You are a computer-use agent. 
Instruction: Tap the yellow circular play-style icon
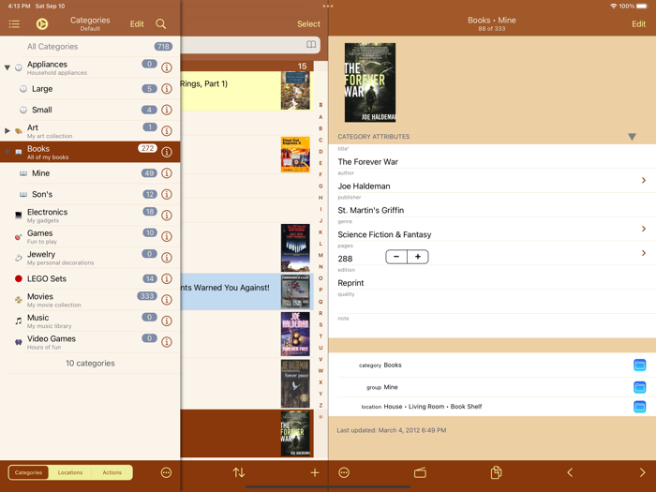tap(42, 24)
